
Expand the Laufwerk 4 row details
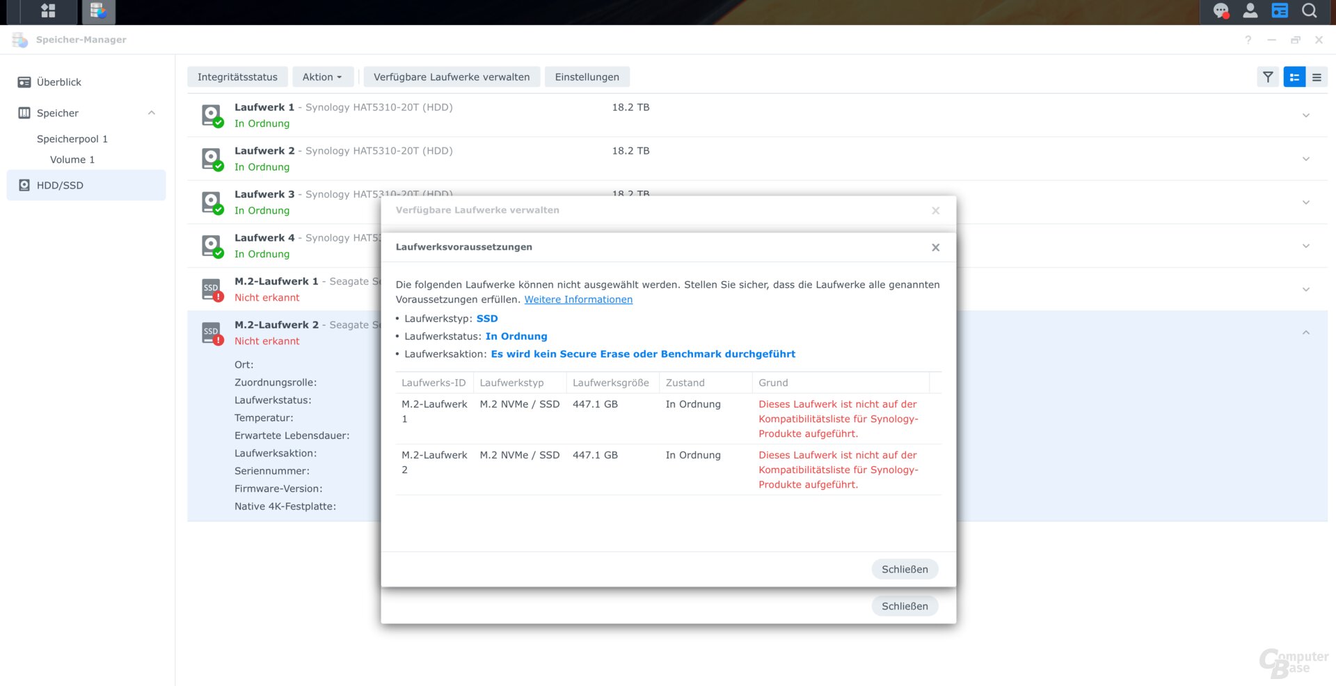[x=1306, y=246]
